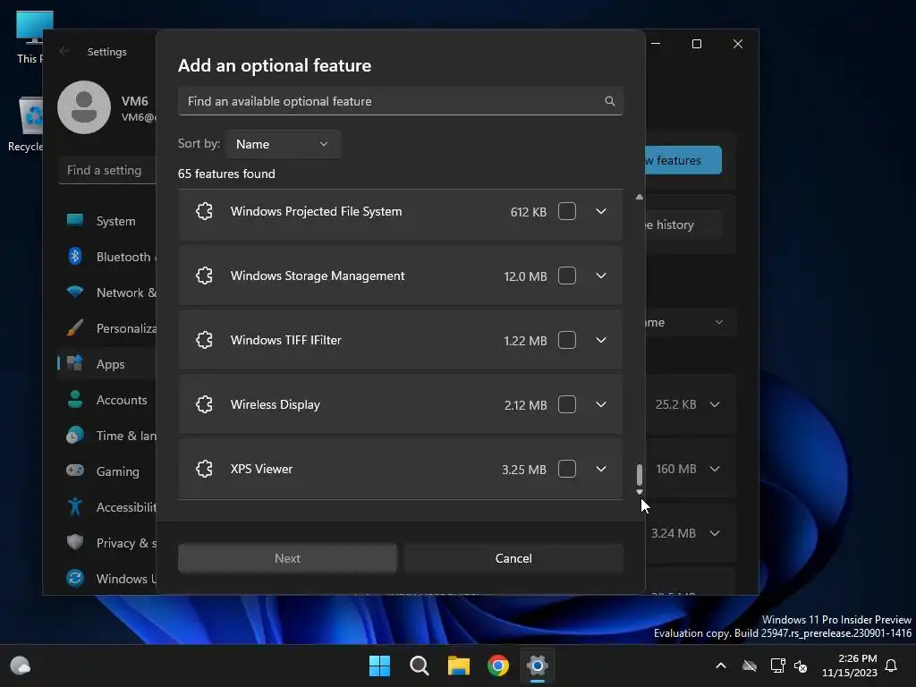The width and height of the screenshot is (916, 687).
Task: Click the Time & language clock icon
Action: click(75, 435)
